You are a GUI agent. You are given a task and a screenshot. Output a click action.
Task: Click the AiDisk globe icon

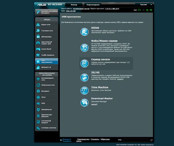[84, 32]
